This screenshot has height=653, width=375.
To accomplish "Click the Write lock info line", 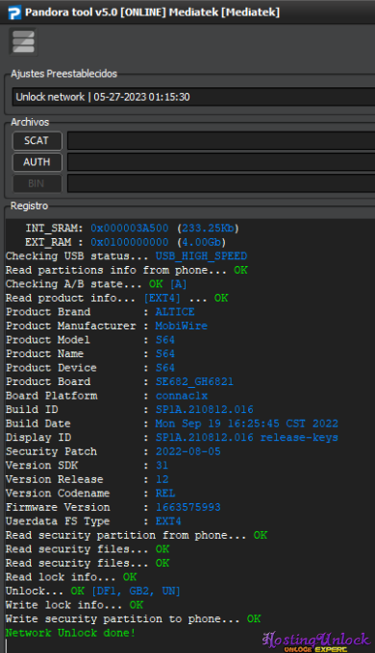I will [x=74, y=605].
